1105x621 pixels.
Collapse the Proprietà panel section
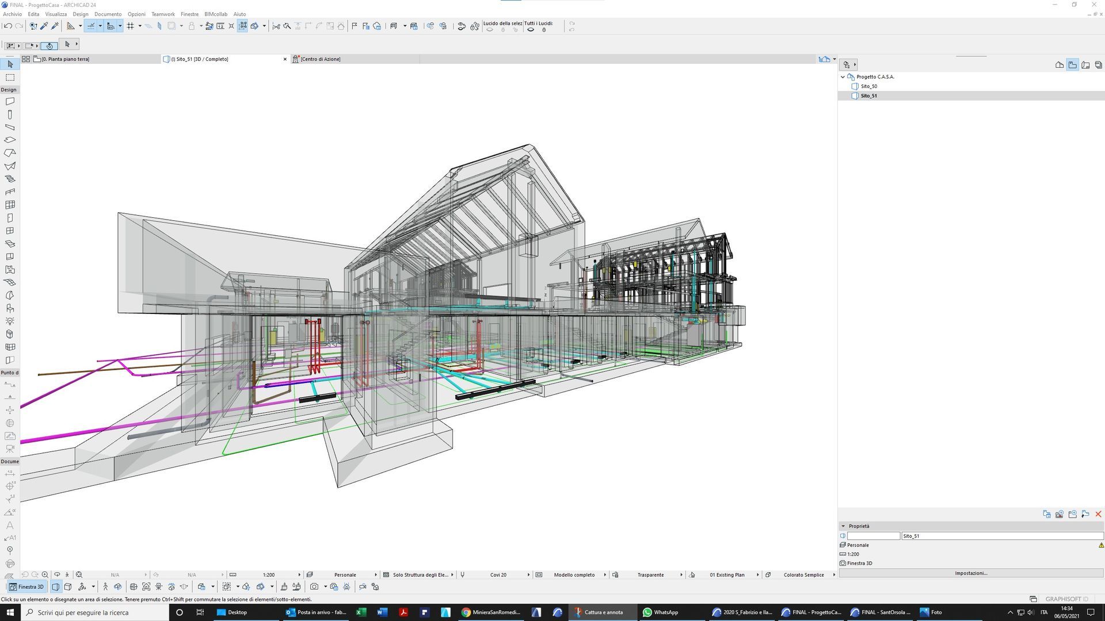click(x=843, y=526)
